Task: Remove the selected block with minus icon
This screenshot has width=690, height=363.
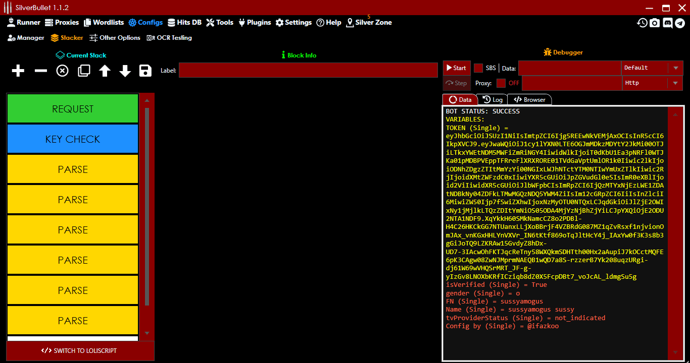Action: click(x=40, y=71)
